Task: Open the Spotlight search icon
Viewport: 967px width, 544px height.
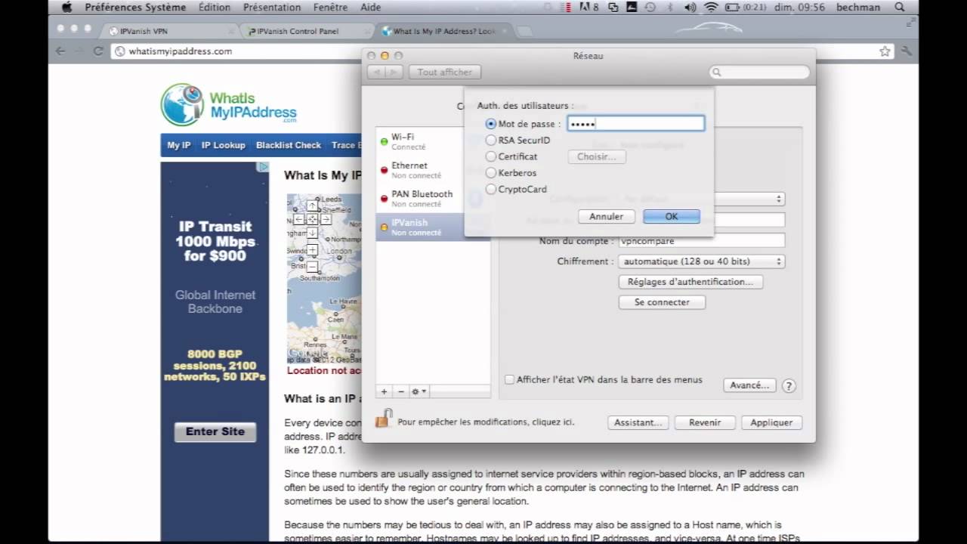Action: pos(899,8)
